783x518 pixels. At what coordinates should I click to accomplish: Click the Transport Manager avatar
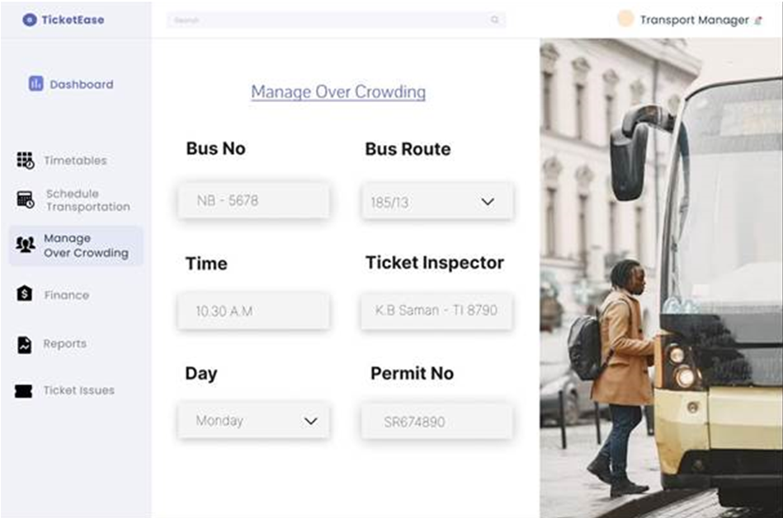pyautogui.click(x=625, y=18)
